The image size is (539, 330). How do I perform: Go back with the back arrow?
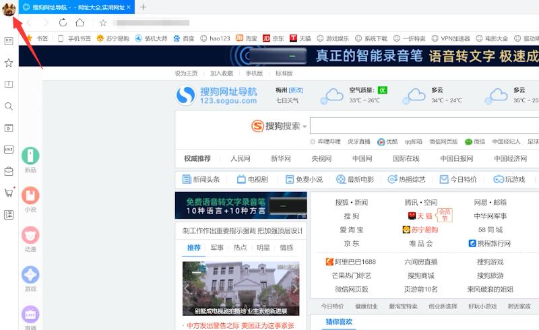click(29, 23)
